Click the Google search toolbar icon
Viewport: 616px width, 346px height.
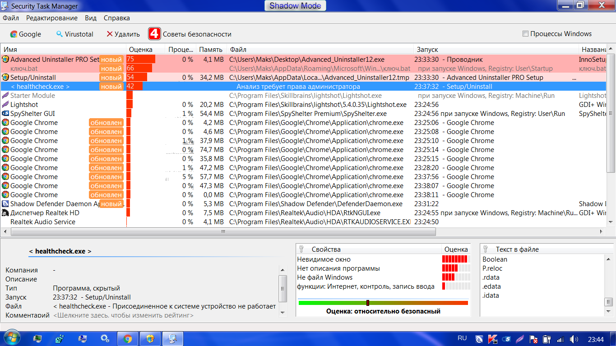pos(14,34)
